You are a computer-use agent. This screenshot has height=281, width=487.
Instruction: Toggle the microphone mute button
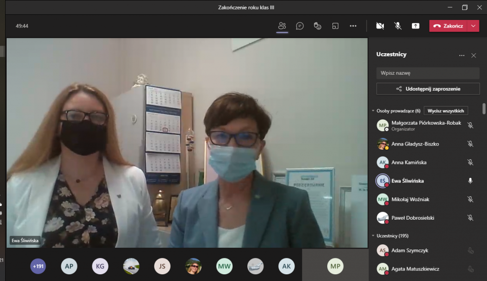(398, 26)
